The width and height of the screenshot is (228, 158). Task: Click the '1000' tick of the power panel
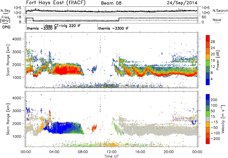click(17, 77)
